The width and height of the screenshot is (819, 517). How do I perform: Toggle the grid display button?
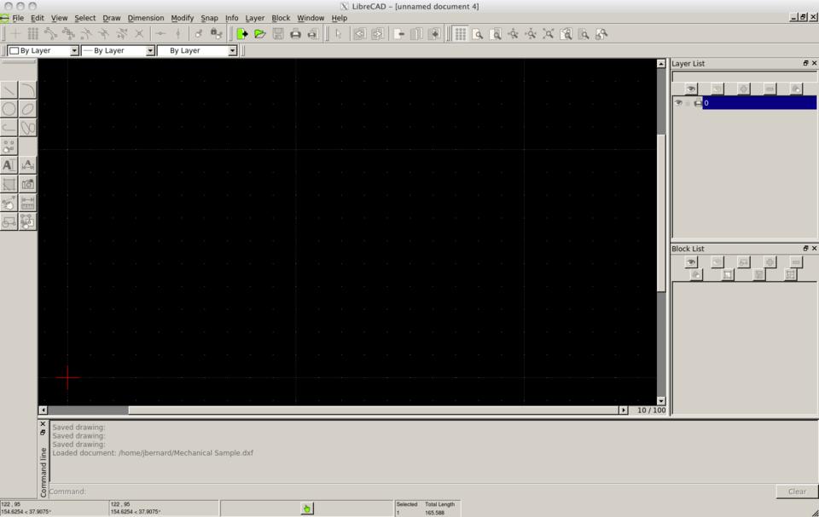[460, 34]
